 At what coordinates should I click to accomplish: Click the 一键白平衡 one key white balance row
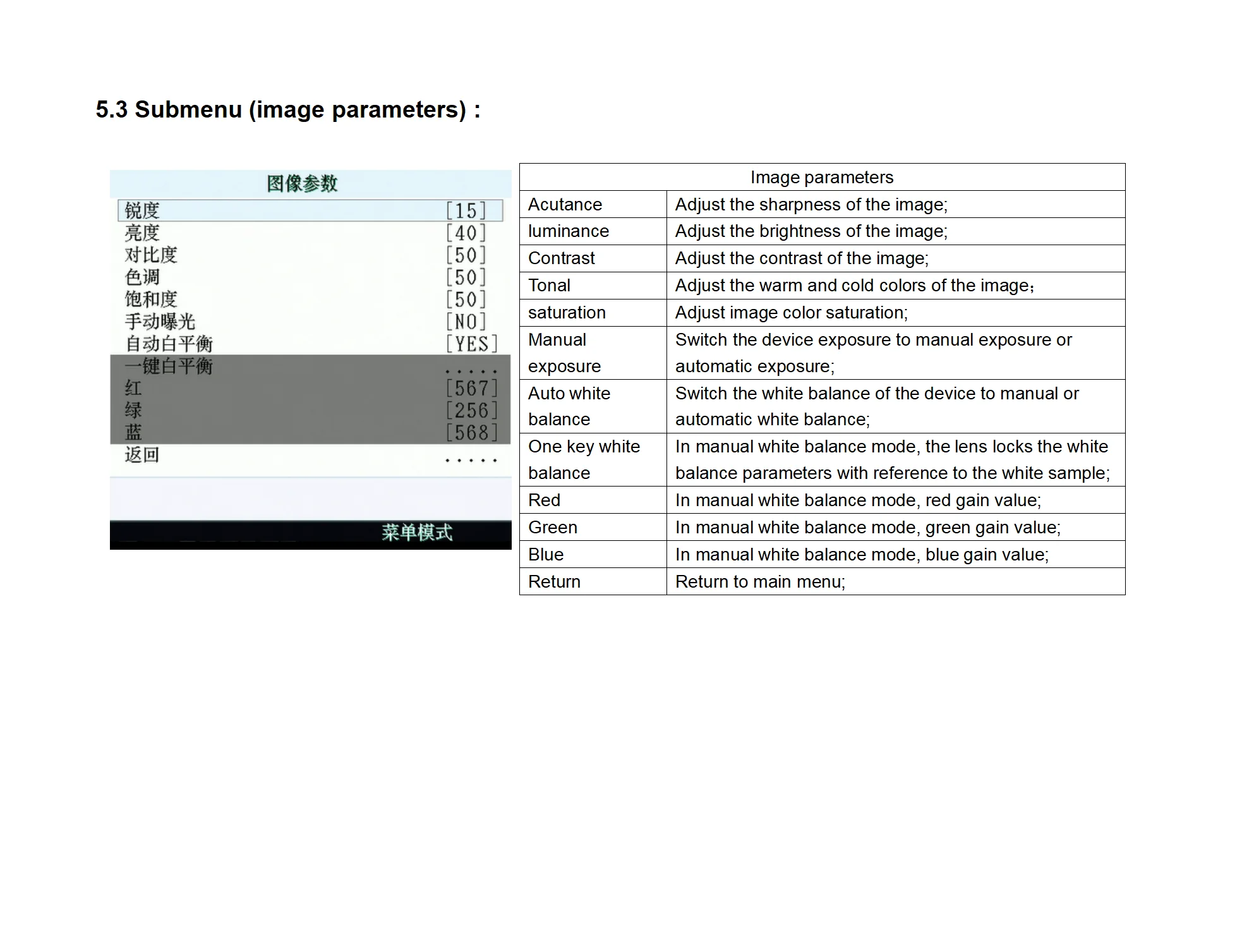coord(169,366)
